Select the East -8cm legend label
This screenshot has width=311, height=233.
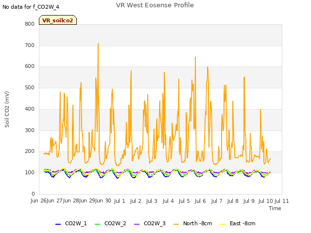(x=242, y=223)
